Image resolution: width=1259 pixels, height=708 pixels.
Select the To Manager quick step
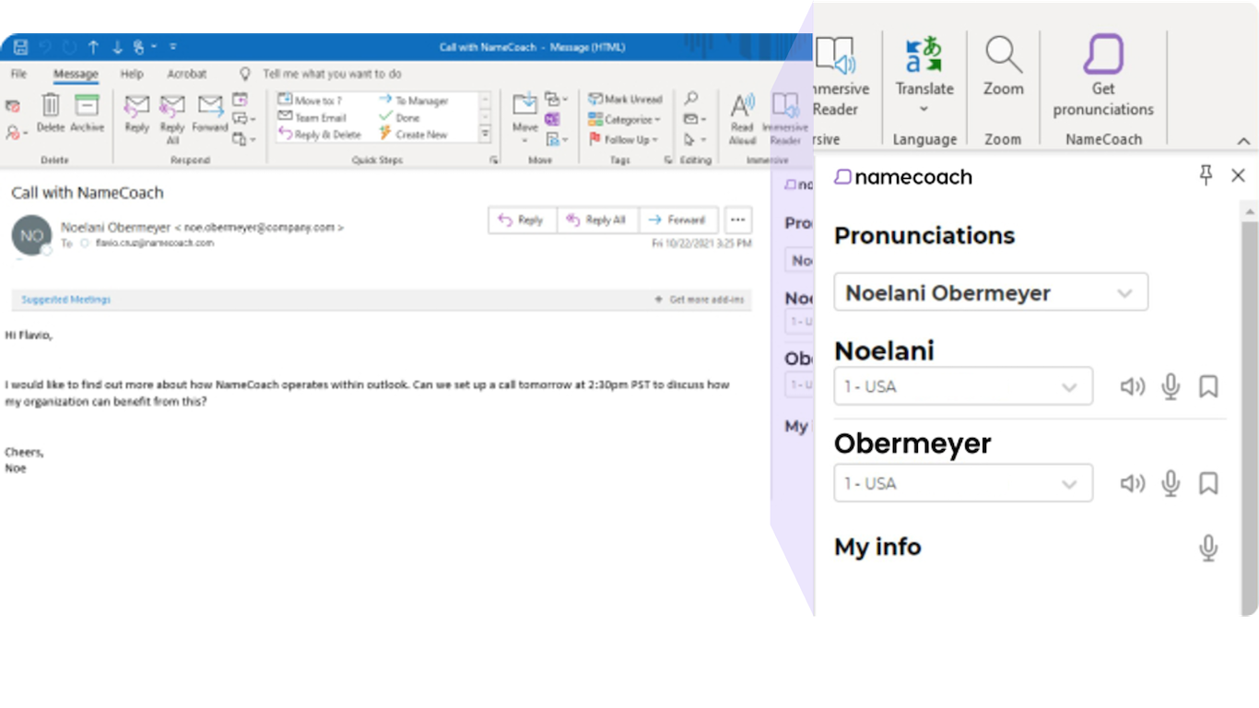pos(413,100)
